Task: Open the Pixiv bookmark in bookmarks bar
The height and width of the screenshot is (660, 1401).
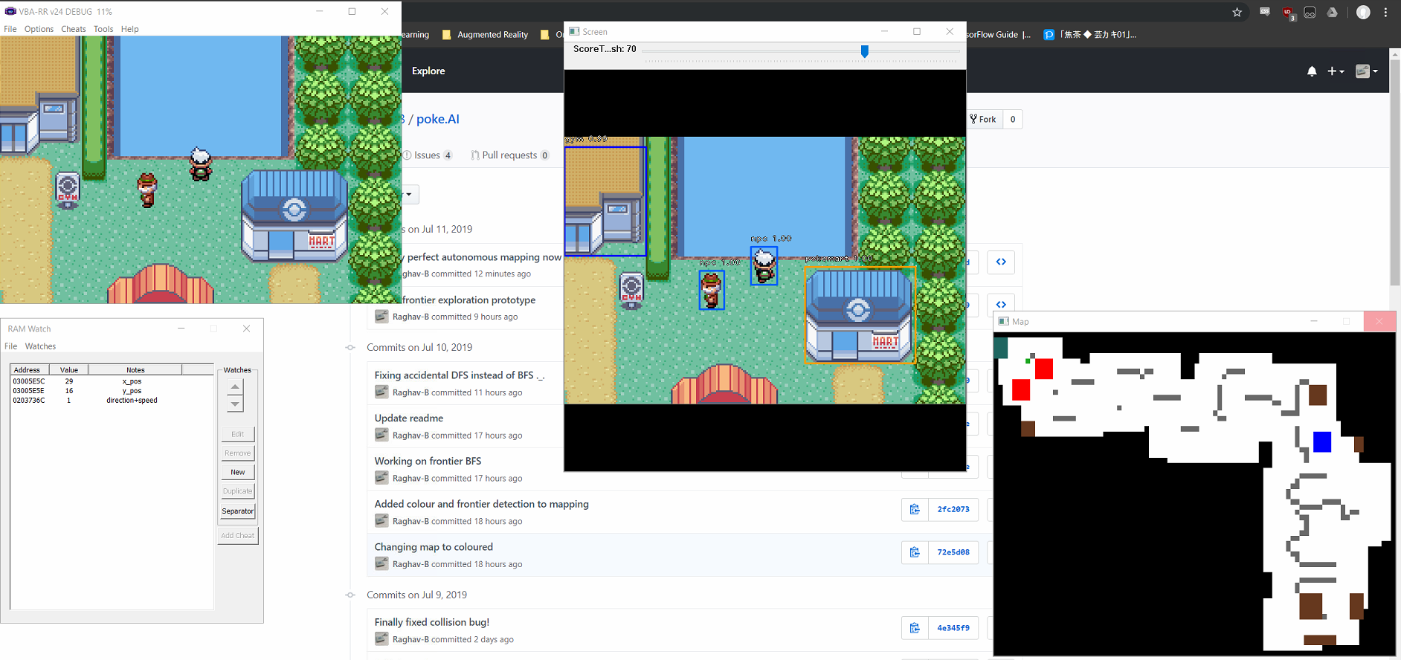Action: point(1089,34)
